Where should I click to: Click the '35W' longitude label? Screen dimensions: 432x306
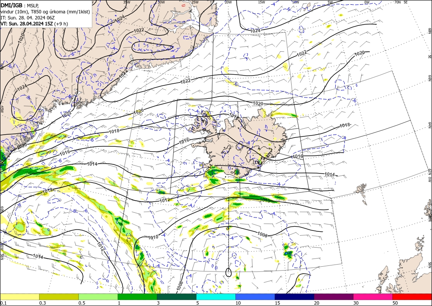point(127,2)
